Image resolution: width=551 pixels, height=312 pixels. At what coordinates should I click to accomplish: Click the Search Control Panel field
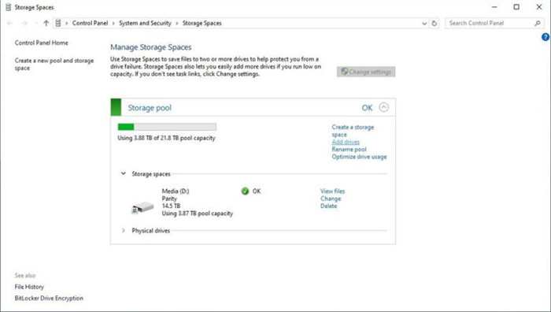490,23
